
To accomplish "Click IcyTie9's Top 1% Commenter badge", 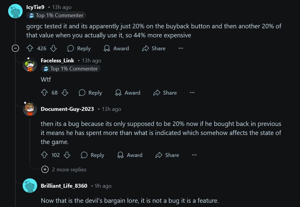I will click(x=56, y=15).
